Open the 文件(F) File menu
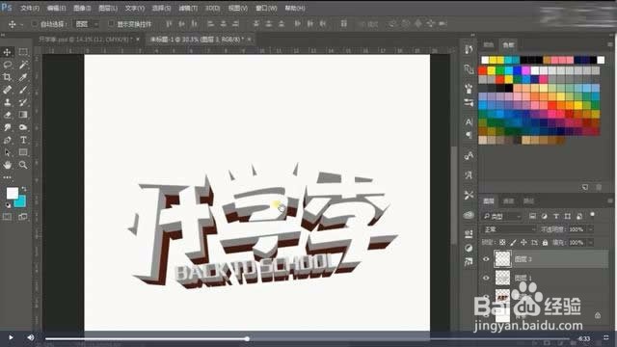The image size is (617, 347). tap(30, 8)
